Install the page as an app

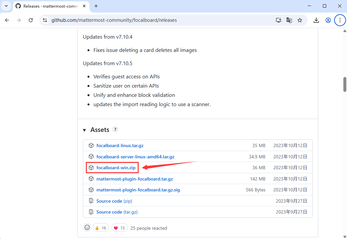[x=279, y=20]
